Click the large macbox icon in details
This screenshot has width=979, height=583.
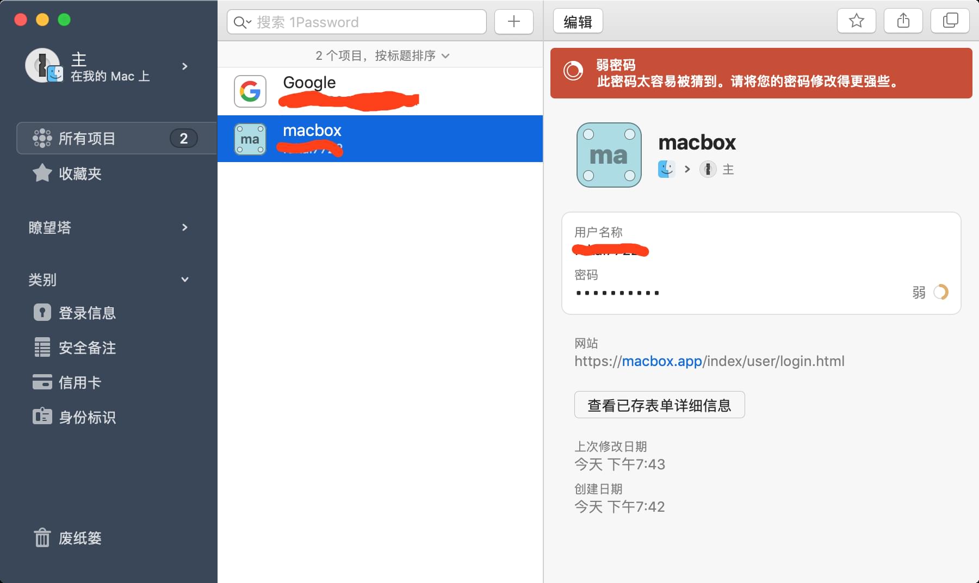(609, 155)
